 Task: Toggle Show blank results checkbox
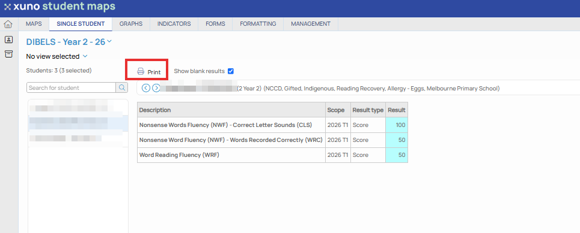[x=231, y=71]
